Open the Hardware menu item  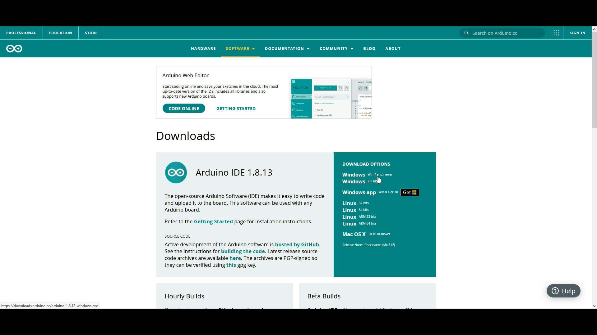click(x=203, y=49)
